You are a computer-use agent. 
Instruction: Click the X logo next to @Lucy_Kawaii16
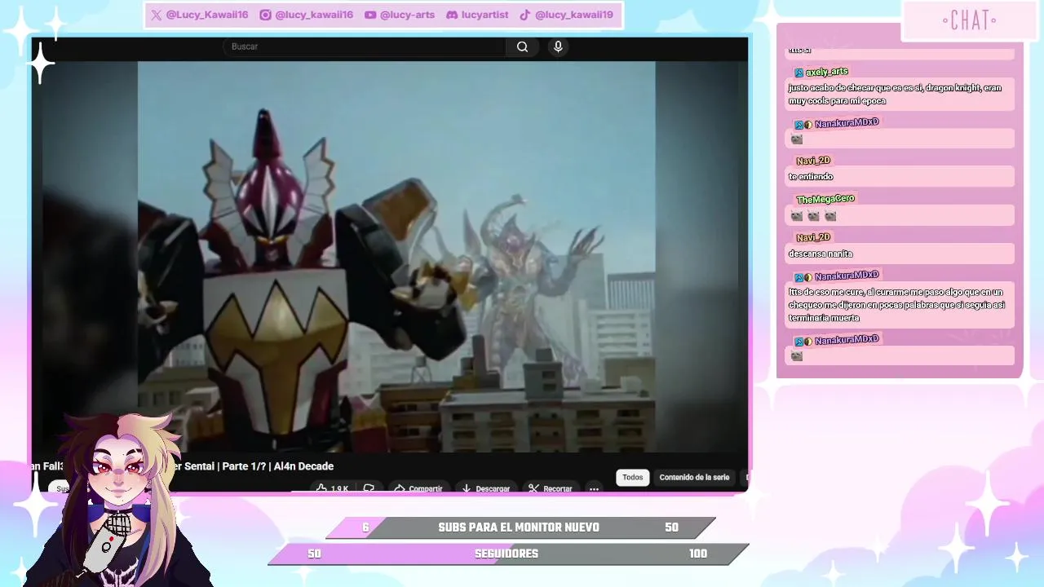(156, 15)
